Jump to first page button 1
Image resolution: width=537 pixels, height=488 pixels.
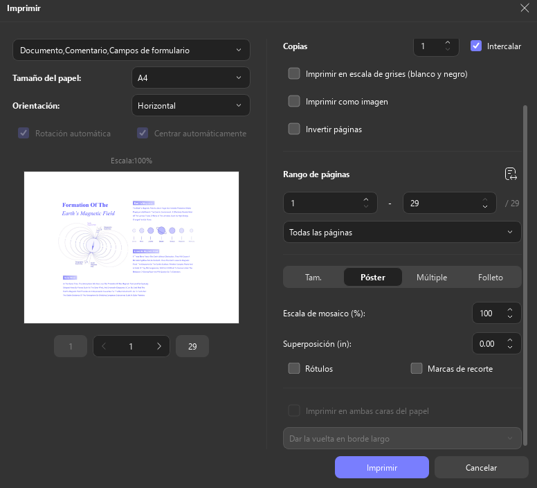(71, 346)
